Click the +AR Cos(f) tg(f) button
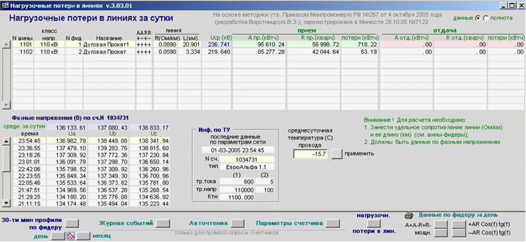The height and width of the screenshot is (242, 526). click(459, 224)
